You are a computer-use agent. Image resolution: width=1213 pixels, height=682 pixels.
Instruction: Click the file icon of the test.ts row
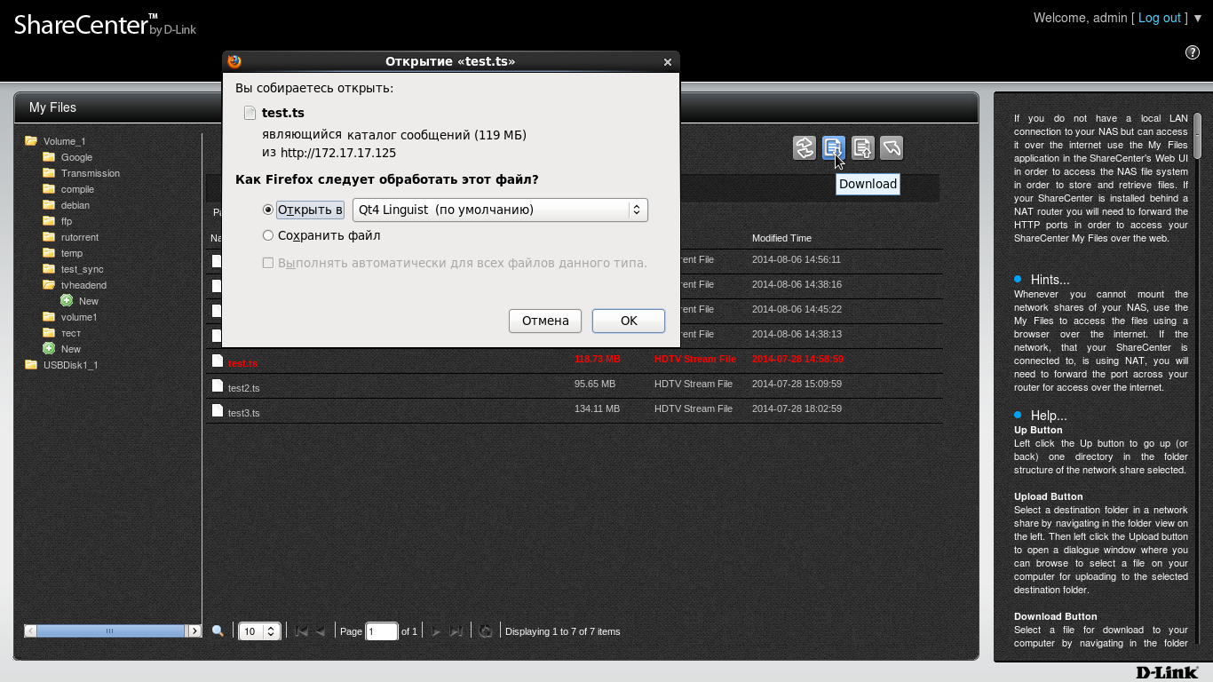click(x=218, y=361)
